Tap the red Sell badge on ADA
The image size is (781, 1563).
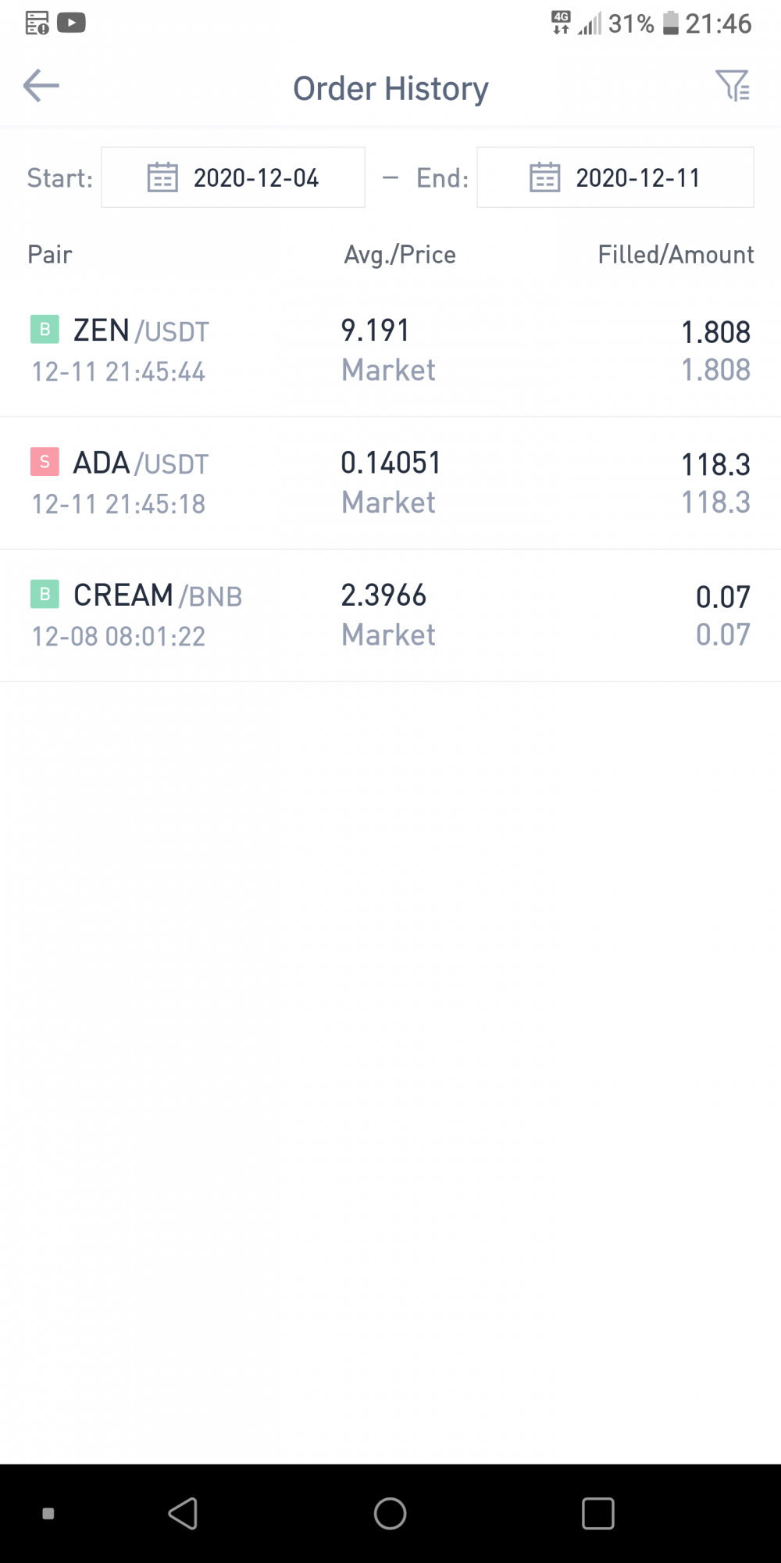click(45, 462)
